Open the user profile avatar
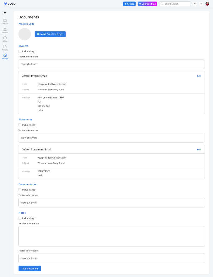The width and height of the screenshot is (213, 277). pos(207,4)
